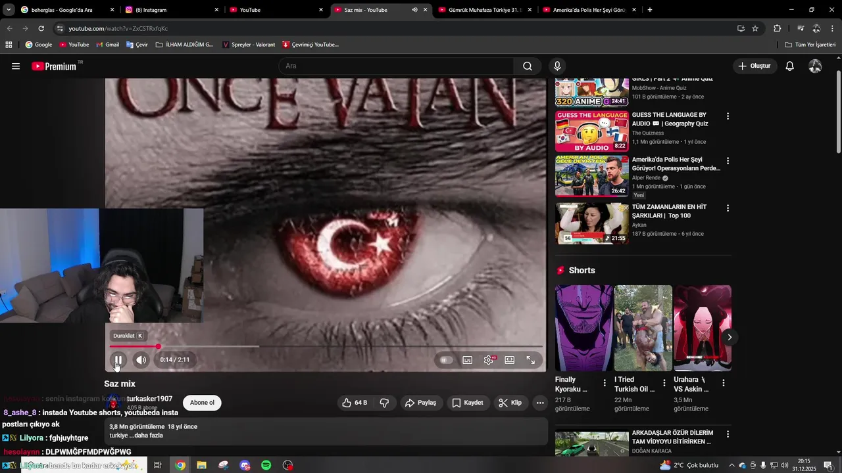The width and height of the screenshot is (842, 473).
Task: Pause the video with Duraklat button
Action: point(118,360)
